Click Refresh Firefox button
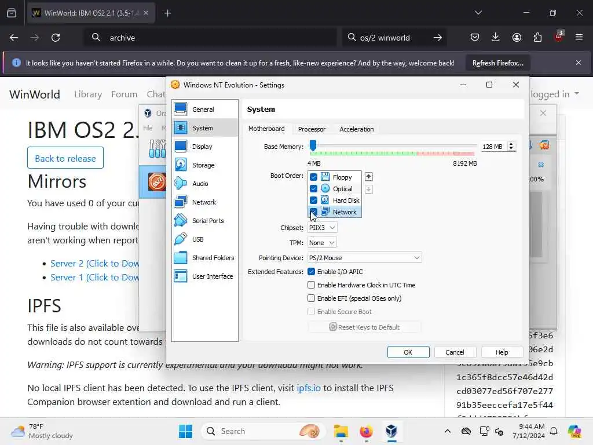Image resolution: width=593 pixels, height=445 pixels. click(x=497, y=63)
